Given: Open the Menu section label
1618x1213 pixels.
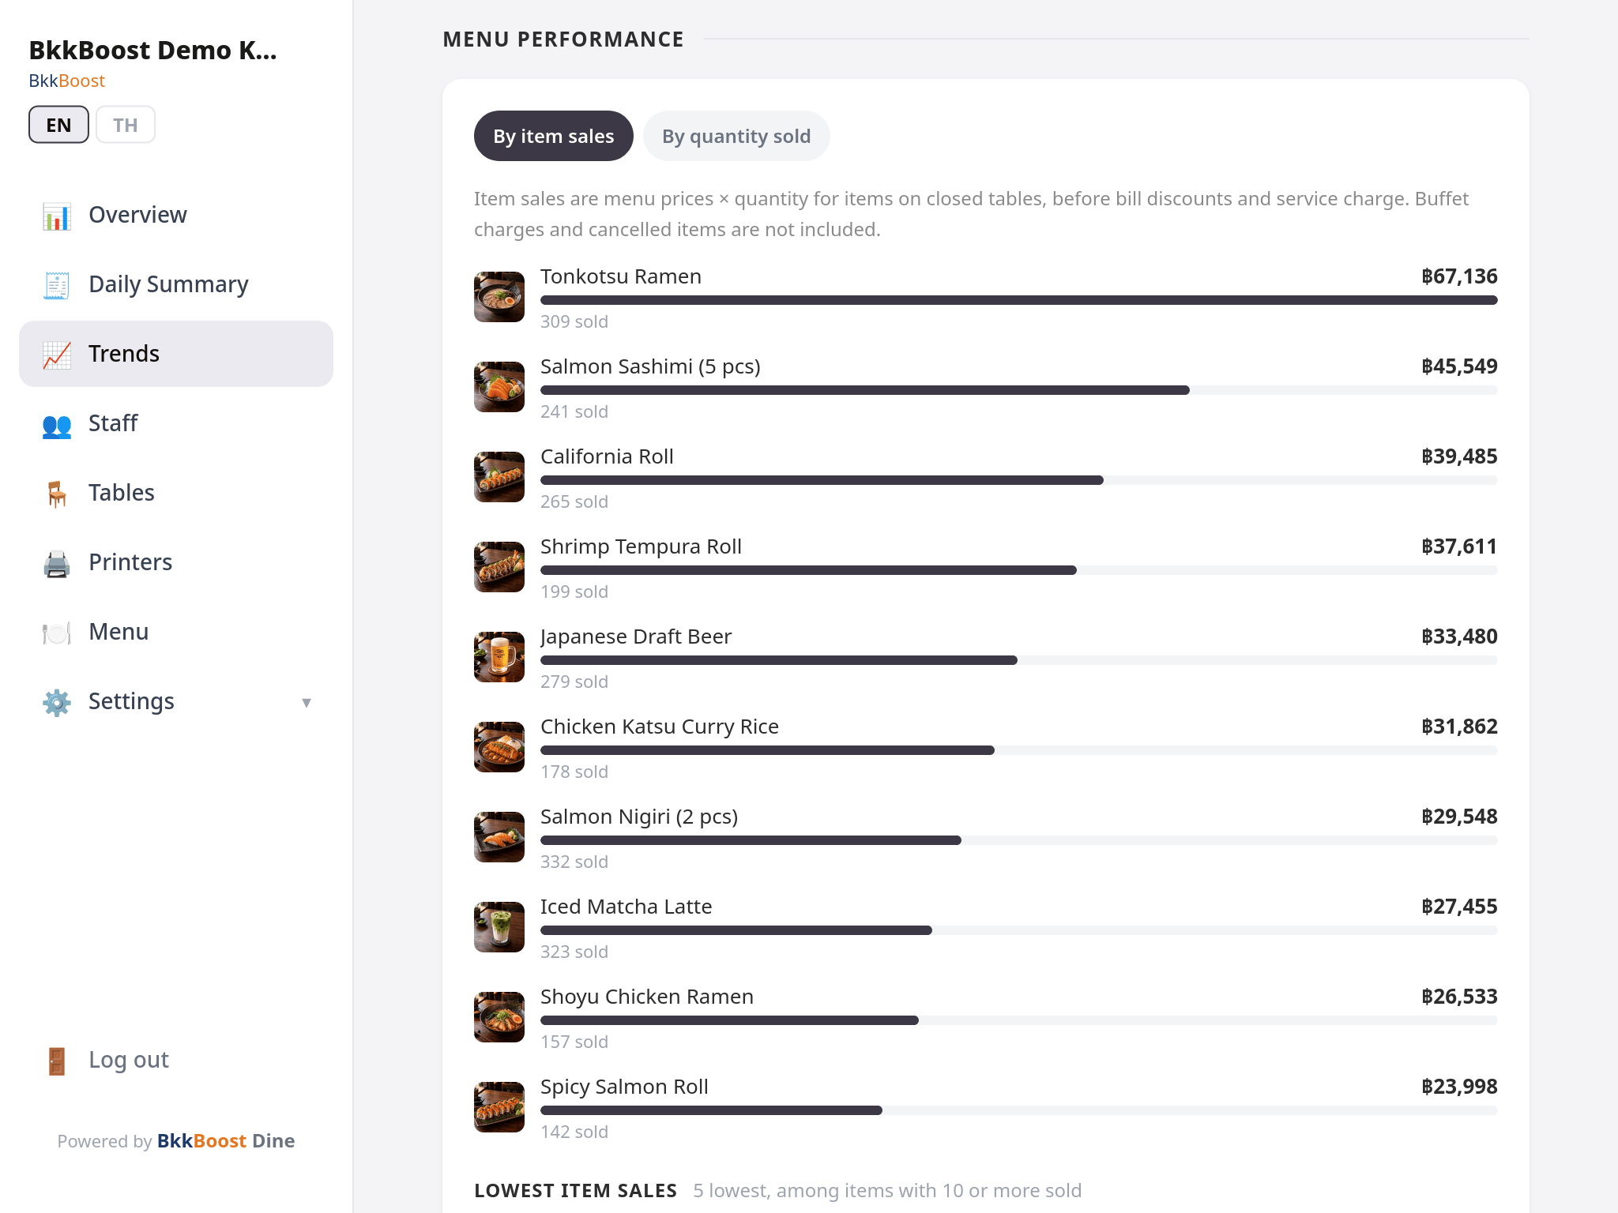Looking at the screenshot, I should point(119,632).
